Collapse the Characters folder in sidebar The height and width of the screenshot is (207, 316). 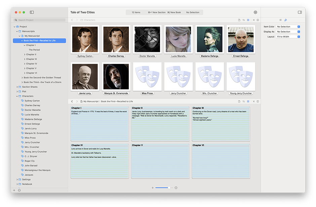(x=17, y=96)
